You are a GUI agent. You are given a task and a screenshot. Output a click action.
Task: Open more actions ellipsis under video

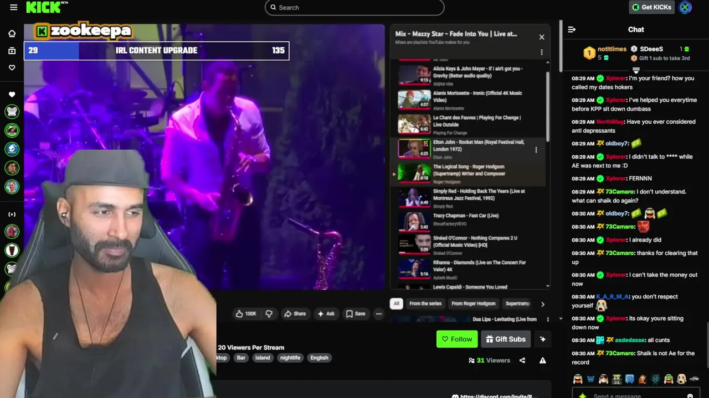[x=379, y=313]
